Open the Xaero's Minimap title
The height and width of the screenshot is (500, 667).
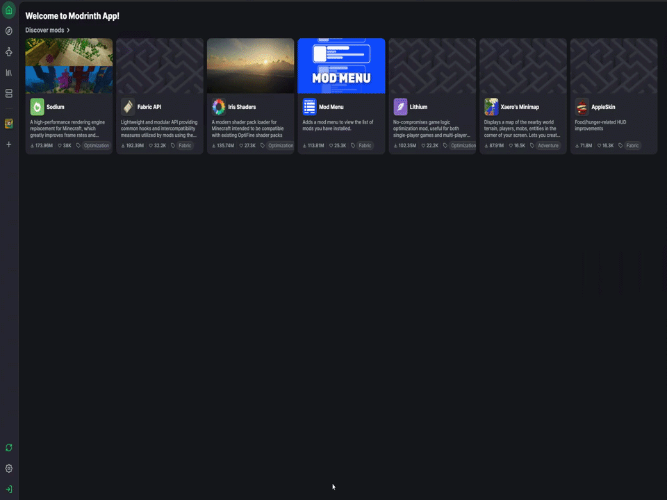(x=520, y=107)
